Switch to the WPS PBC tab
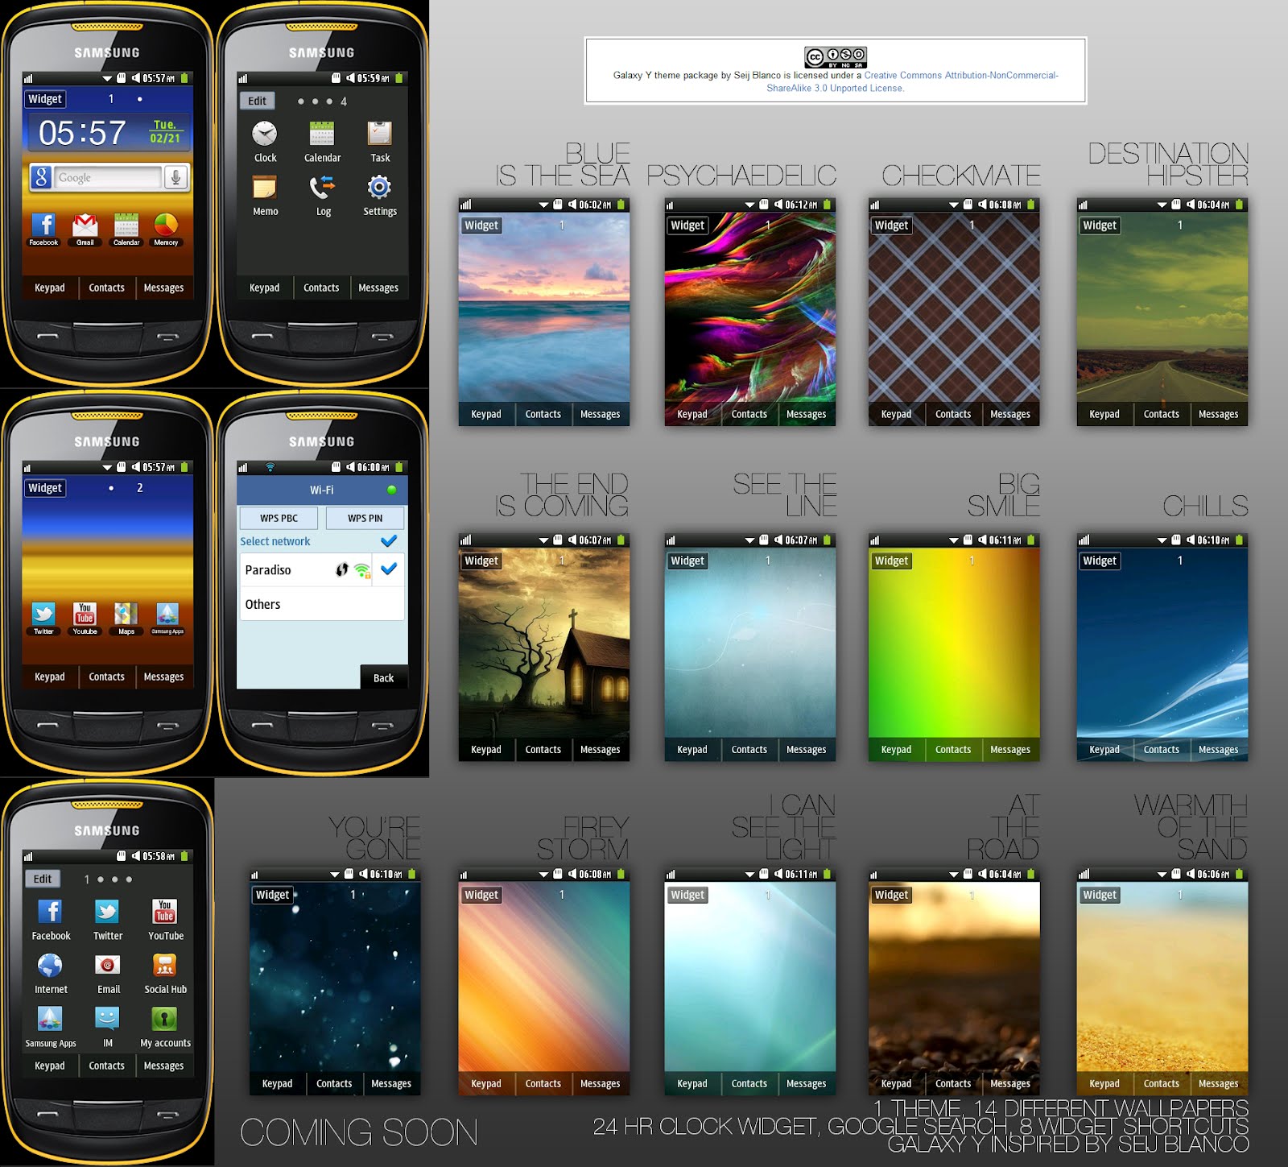Image resolution: width=1288 pixels, height=1167 pixels. [279, 518]
